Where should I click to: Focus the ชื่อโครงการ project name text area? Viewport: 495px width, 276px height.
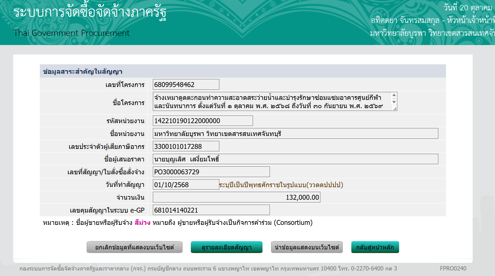point(271,102)
